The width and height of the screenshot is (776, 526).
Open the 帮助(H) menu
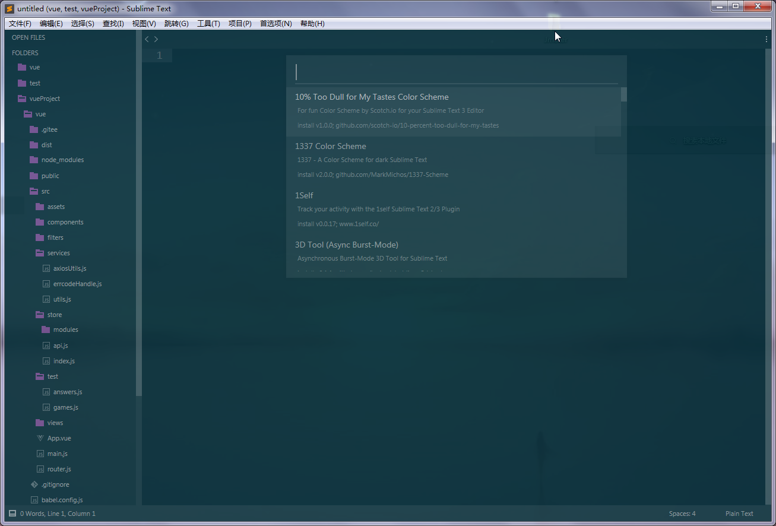point(312,24)
